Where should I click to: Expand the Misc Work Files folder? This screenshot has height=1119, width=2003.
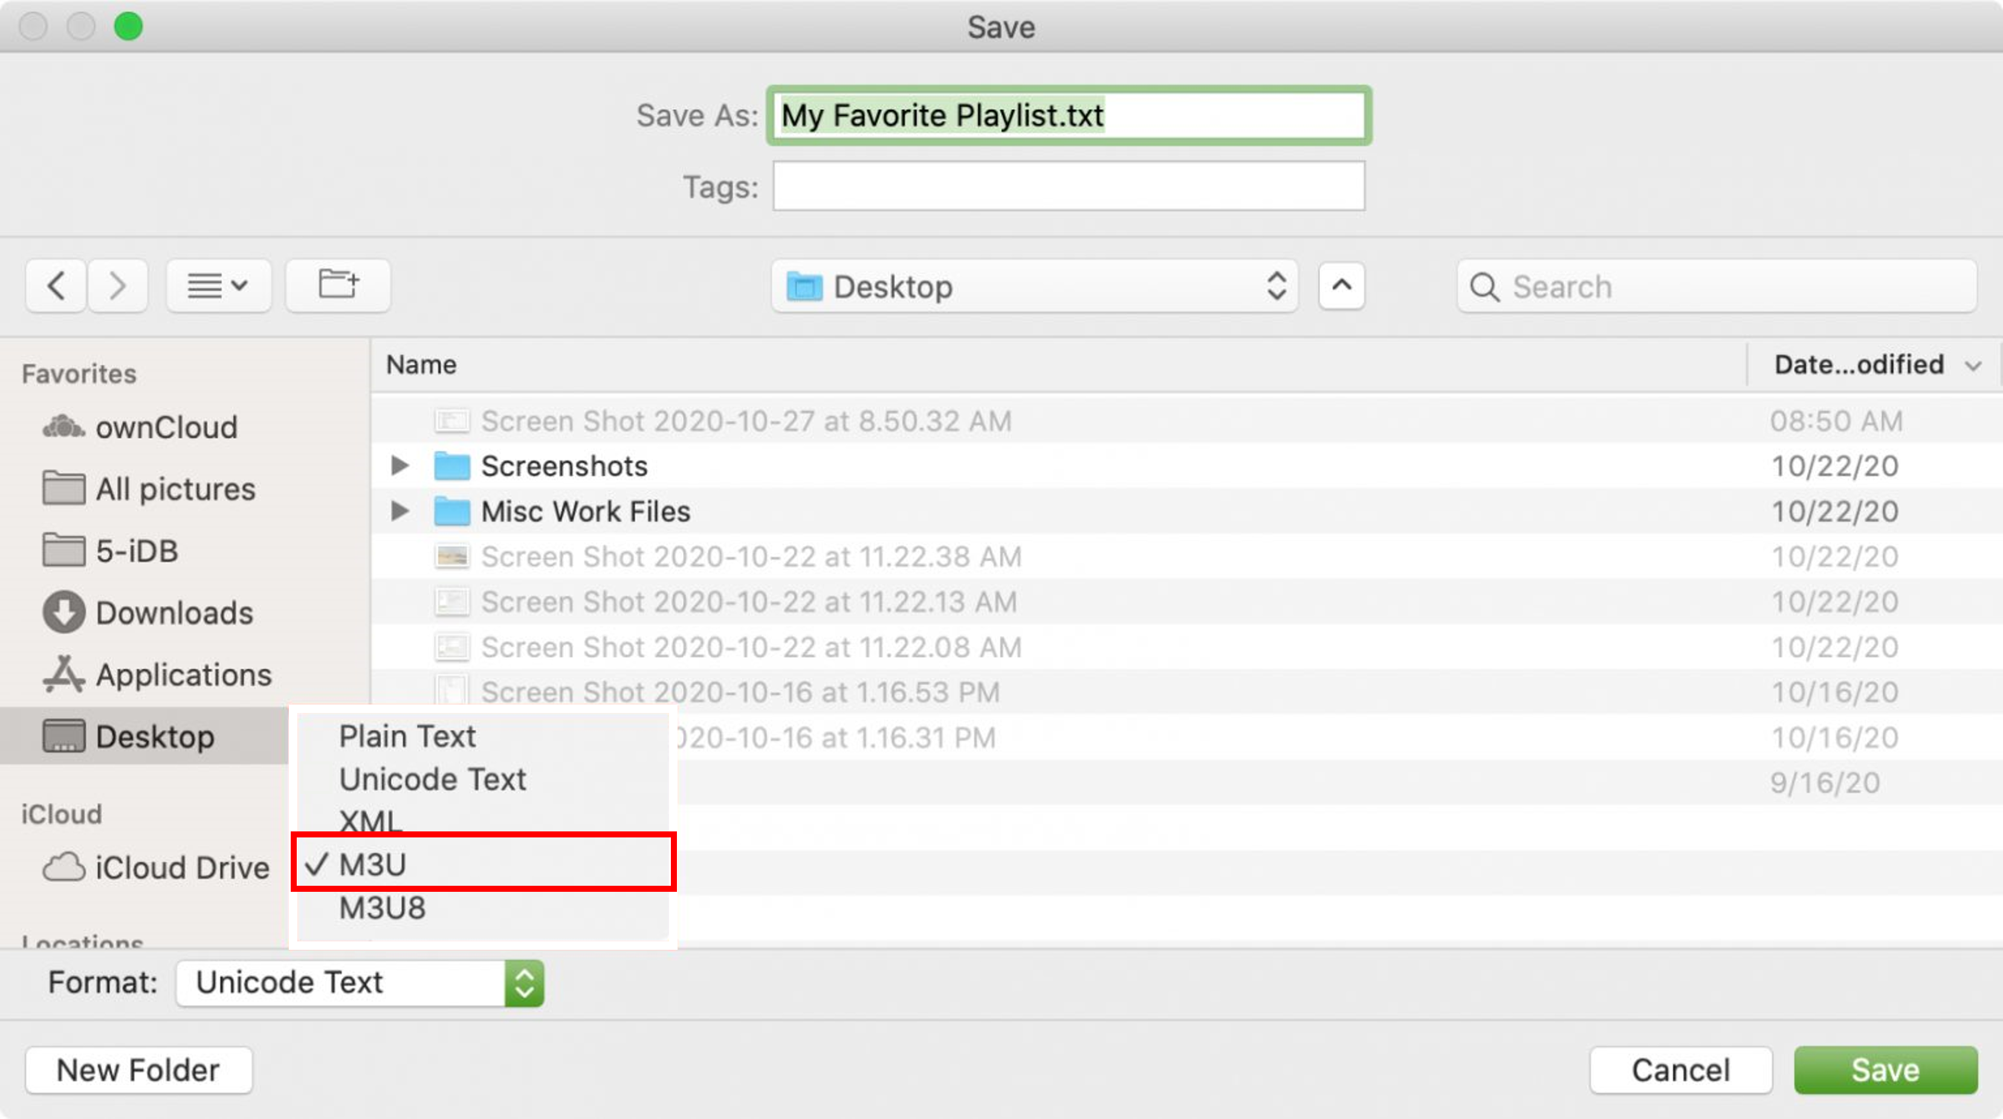tap(400, 511)
